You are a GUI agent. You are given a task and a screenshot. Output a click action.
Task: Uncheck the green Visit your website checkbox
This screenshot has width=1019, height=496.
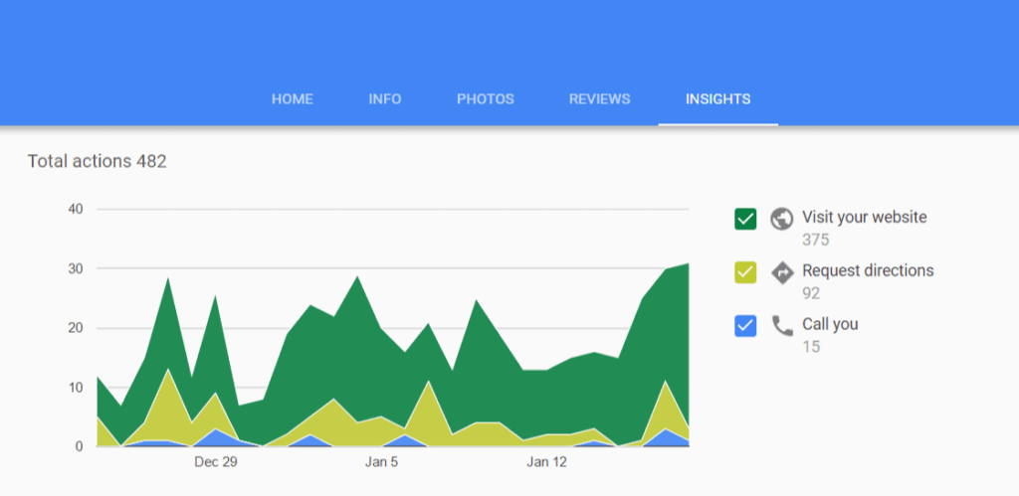point(745,219)
